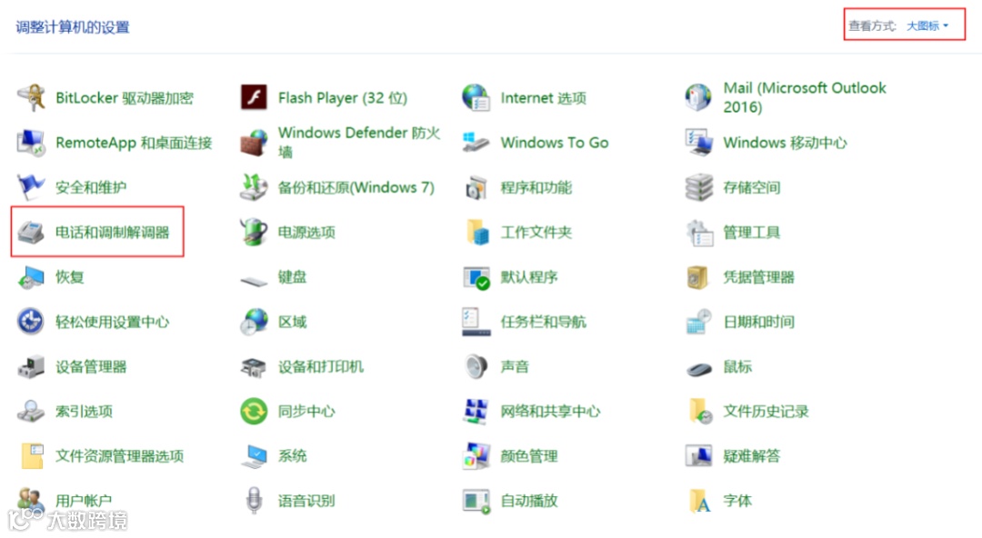The image size is (982, 538).
Task: Click the RemoteApp 和桌面连接 icon
Action: coord(31,143)
